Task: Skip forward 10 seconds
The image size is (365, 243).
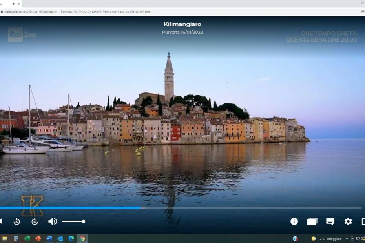Action: 35,221
